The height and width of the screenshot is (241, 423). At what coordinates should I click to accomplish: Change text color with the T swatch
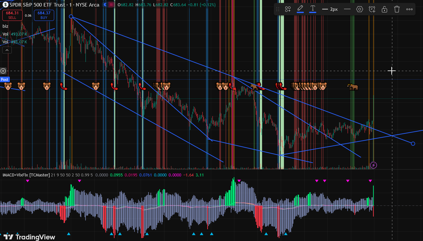tap(313, 9)
